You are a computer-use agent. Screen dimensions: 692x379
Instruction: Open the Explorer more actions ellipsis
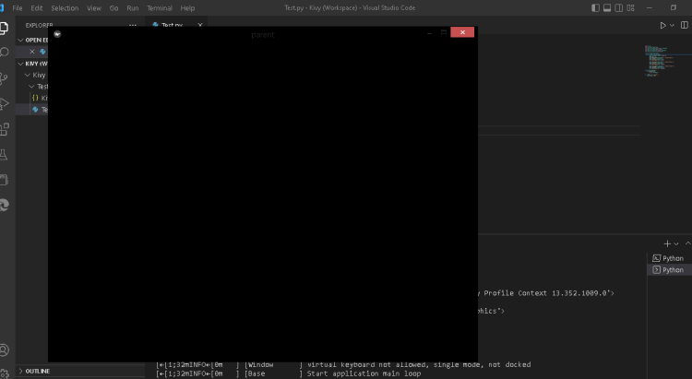coord(132,26)
